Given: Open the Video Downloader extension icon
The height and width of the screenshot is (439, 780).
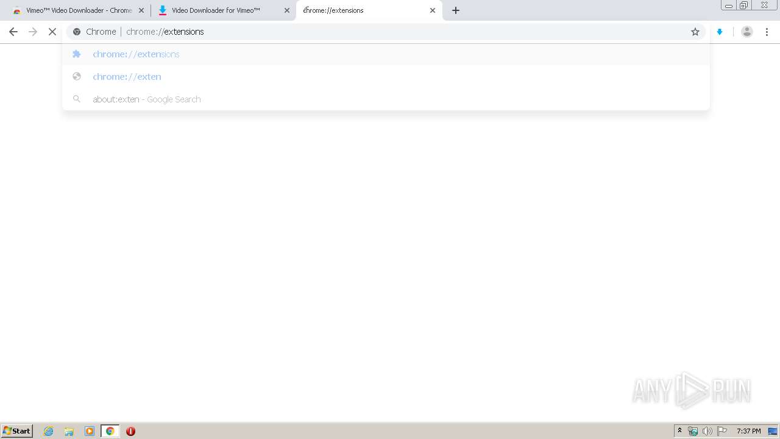Looking at the screenshot, I should pyautogui.click(x=720, y=32).
